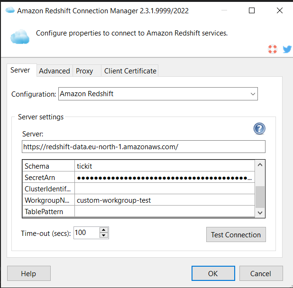Open the Twitter bird icon link
Screen dimensions: 293x288
coord(287,49)
